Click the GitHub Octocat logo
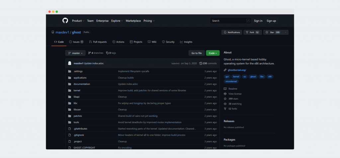Screen dimensions: 340x158 (65, 21)
